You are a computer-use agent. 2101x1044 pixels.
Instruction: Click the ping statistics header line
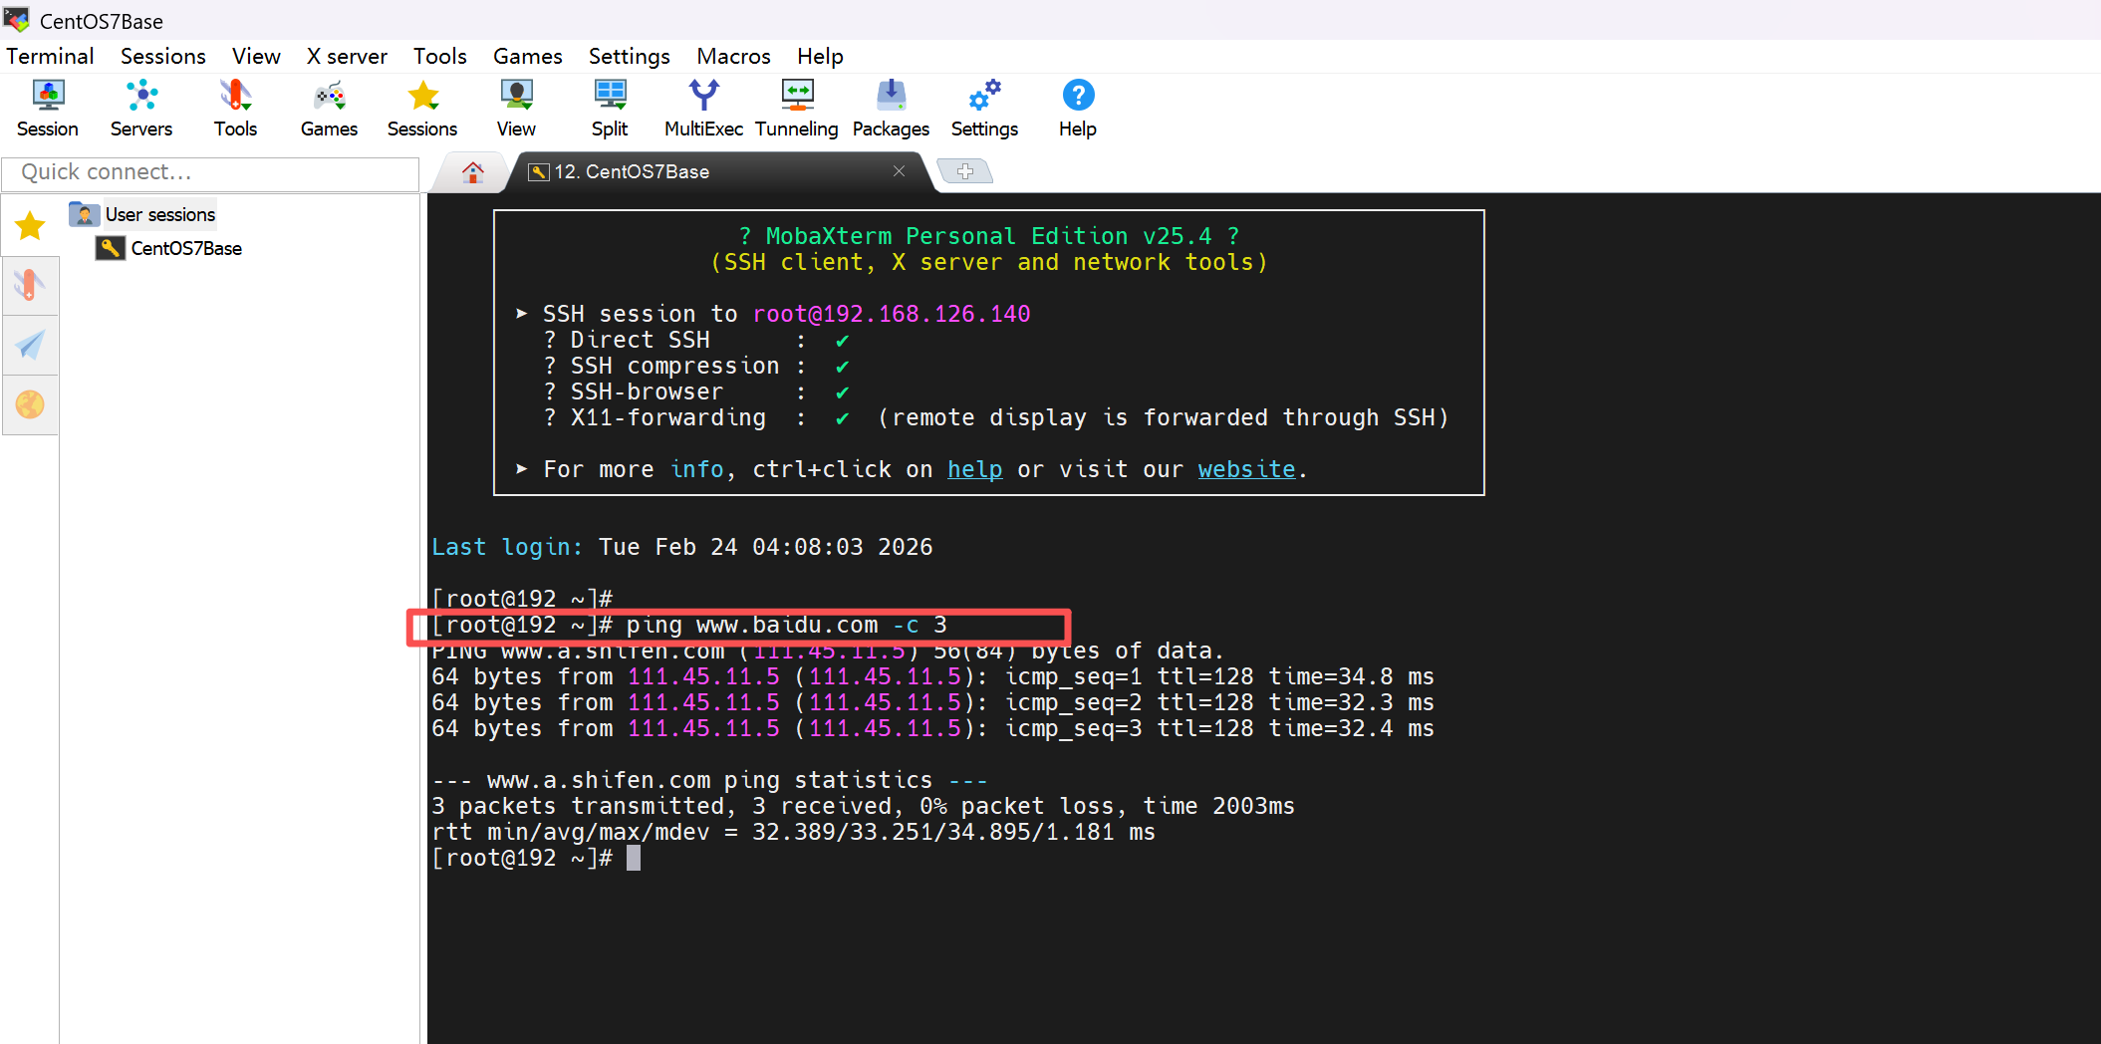[710, 780]
